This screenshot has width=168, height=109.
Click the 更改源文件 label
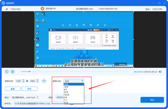tap(51, 9)
